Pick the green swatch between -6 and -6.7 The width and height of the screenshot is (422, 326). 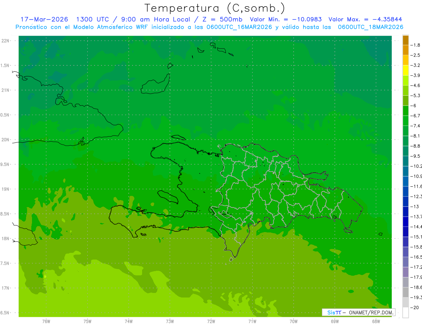405,111
